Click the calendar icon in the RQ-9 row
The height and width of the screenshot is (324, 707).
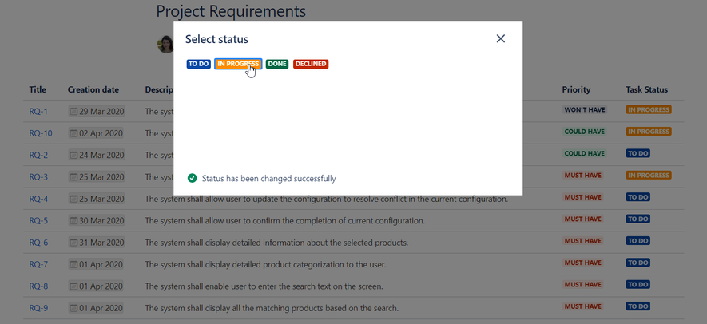pos(74,308)
